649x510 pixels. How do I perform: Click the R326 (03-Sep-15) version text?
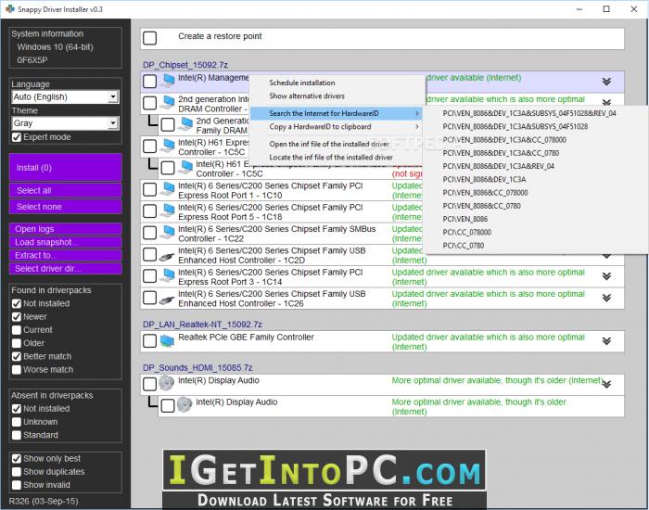[44, 502]
